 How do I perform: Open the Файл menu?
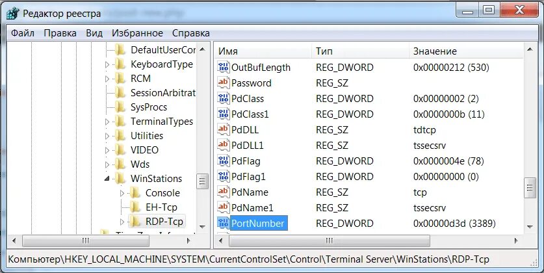tap(23, 33)
